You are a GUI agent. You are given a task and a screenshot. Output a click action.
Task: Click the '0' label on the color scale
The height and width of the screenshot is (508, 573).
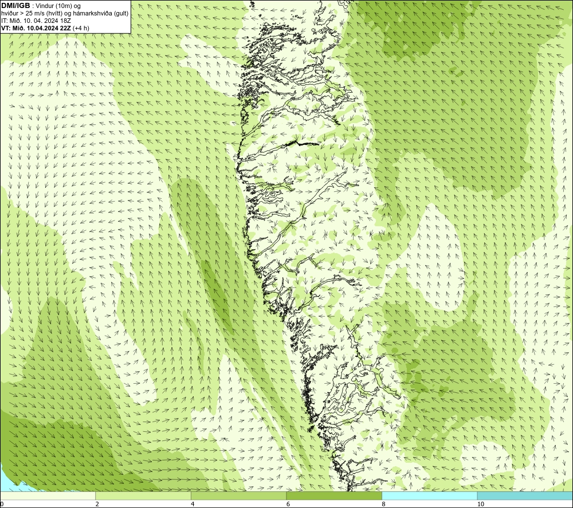coord(2,504)
